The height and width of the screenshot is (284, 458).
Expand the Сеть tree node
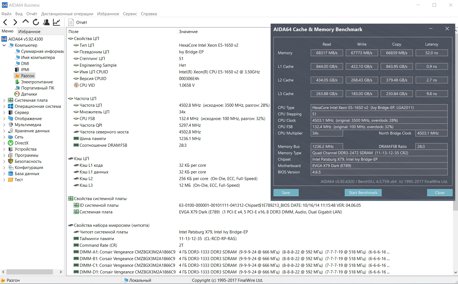coord(4,137)
